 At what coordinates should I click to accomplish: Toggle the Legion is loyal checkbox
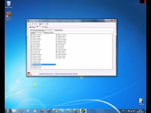(31, 63)
